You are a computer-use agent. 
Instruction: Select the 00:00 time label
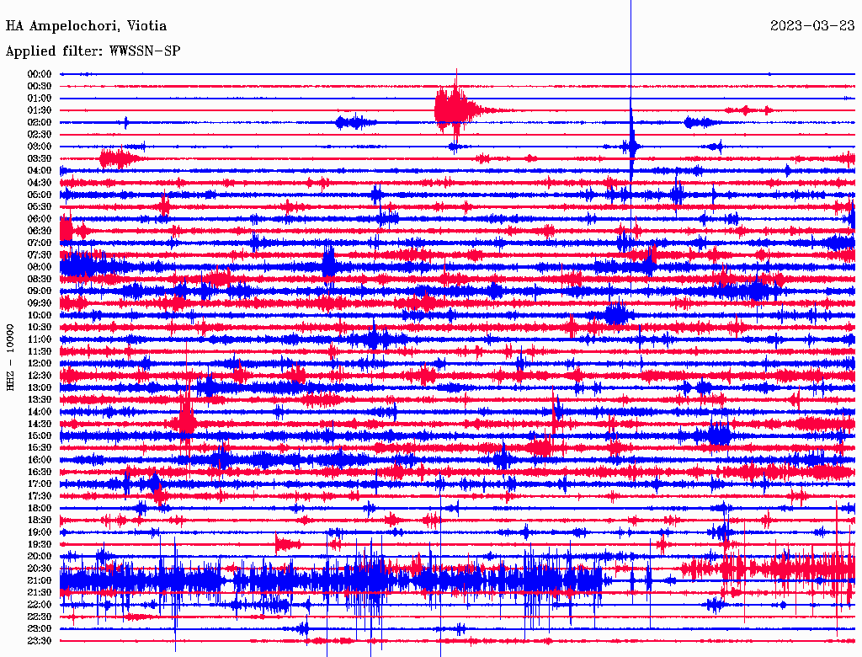(x=40, y=74)
